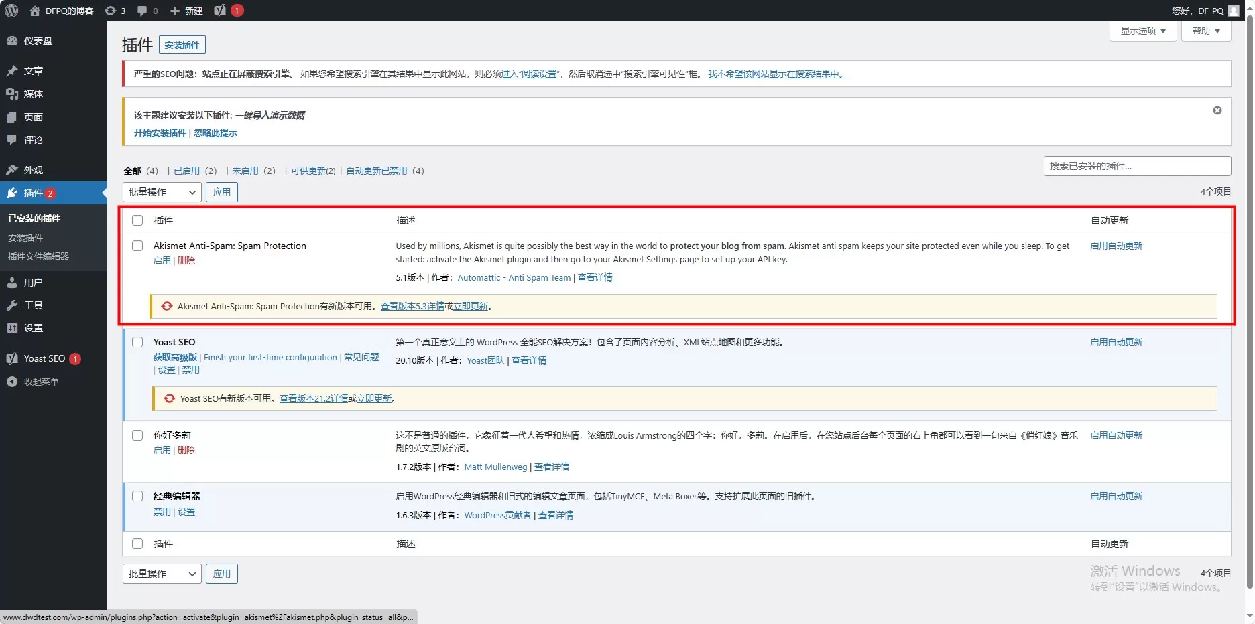
Task: Delete Akismet via 删除 link
Action: point(186,260)
